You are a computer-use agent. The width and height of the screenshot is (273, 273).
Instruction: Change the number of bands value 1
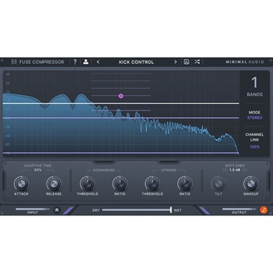coord(255,83)
